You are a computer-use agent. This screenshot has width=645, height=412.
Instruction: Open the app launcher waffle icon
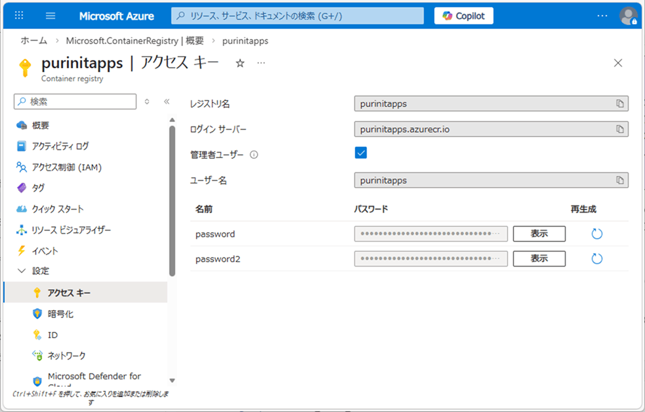[x=18, y=16]
